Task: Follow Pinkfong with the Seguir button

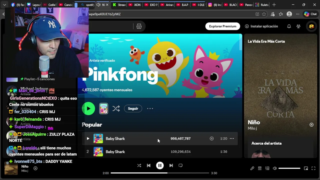Action: [133, 108]
